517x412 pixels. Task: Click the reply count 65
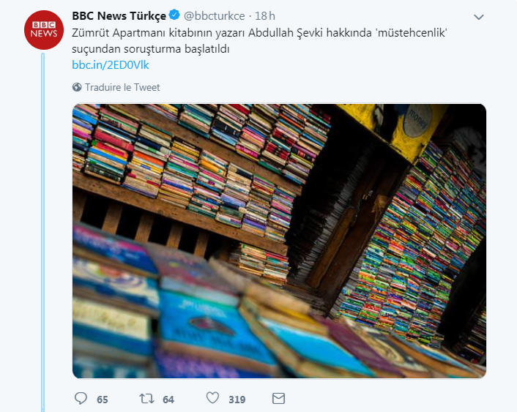coord(103,400)
